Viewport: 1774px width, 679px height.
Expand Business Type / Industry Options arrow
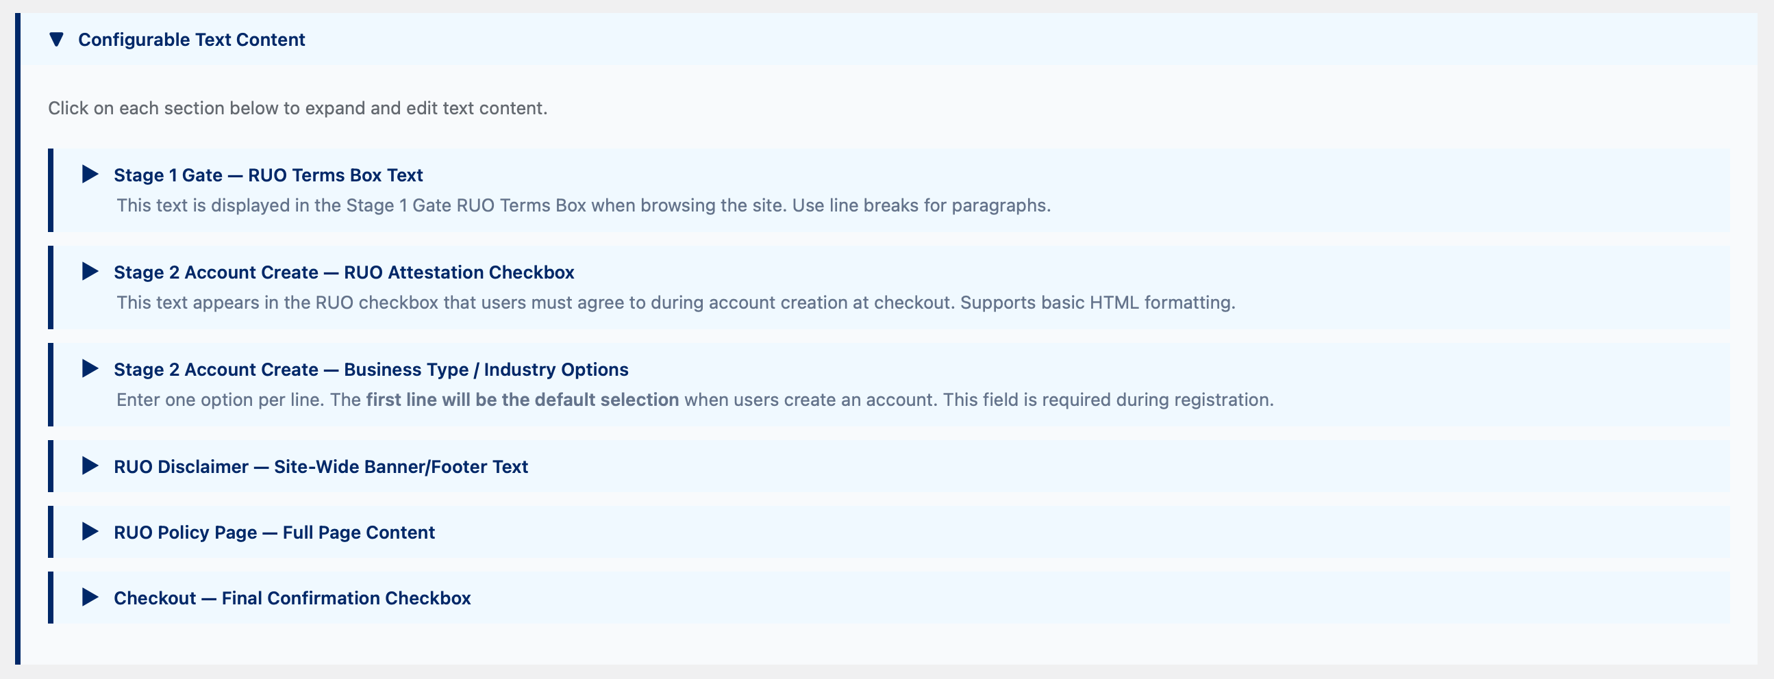tap(90, 368)
